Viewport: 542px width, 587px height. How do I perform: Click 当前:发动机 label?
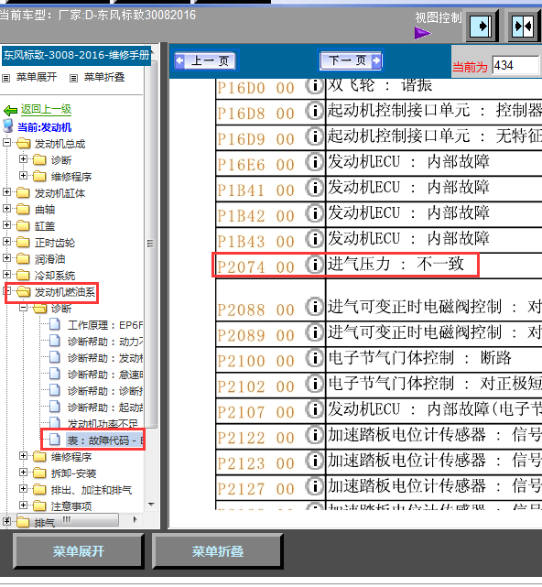44,127
